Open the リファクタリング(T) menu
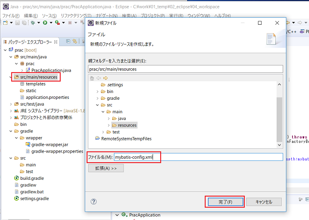 coord(76,16)
